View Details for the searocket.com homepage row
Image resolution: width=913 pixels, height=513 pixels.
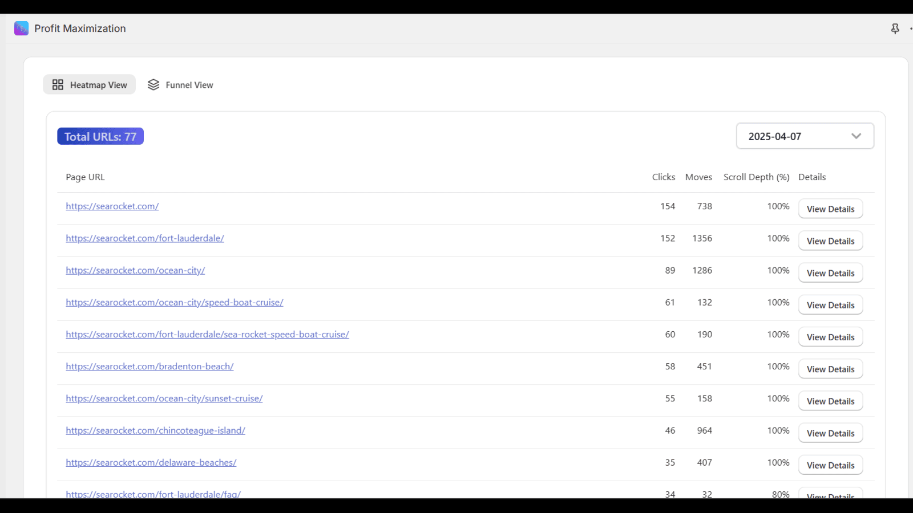(x=830, y=209)
